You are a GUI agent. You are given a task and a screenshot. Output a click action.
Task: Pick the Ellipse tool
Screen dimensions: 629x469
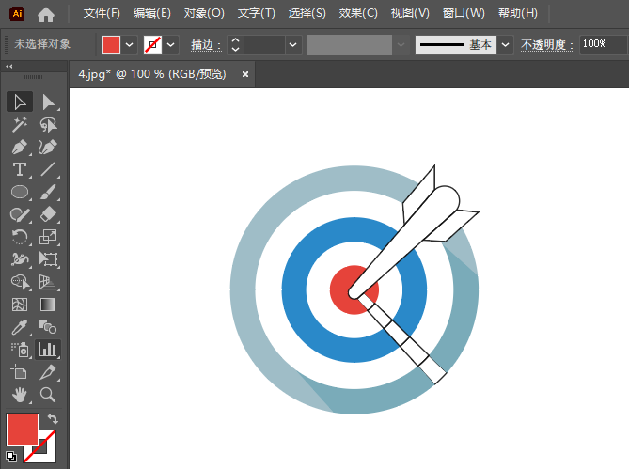pyautogui.click(x=19, y=192)
